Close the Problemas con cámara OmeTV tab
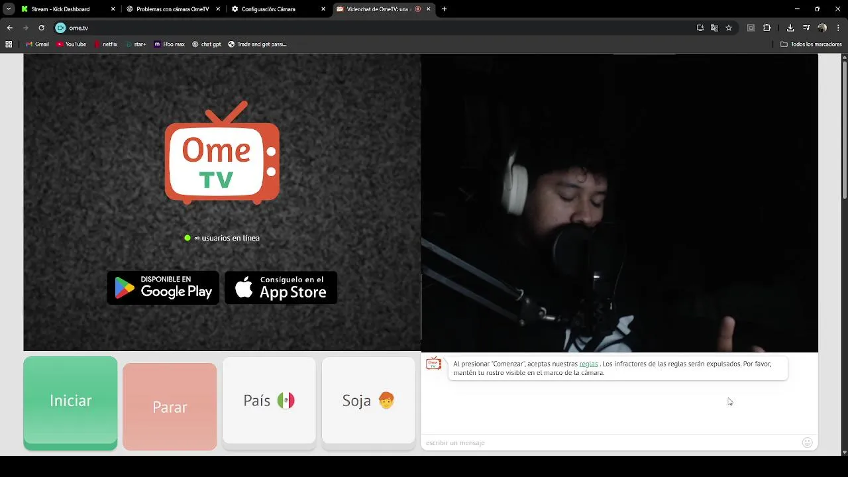The image size is (848, 477). click(x=218, y=9)
